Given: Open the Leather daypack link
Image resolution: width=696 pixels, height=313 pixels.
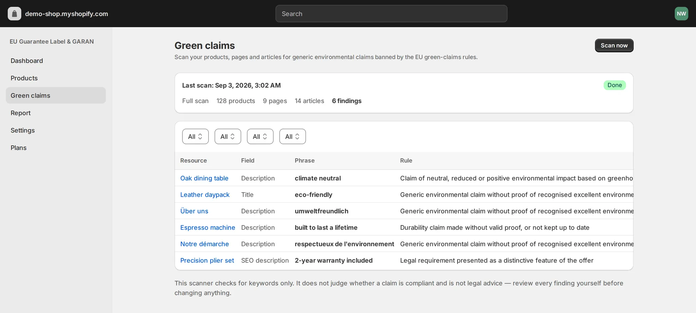Looking at the screenshot, I should point(205,195).
